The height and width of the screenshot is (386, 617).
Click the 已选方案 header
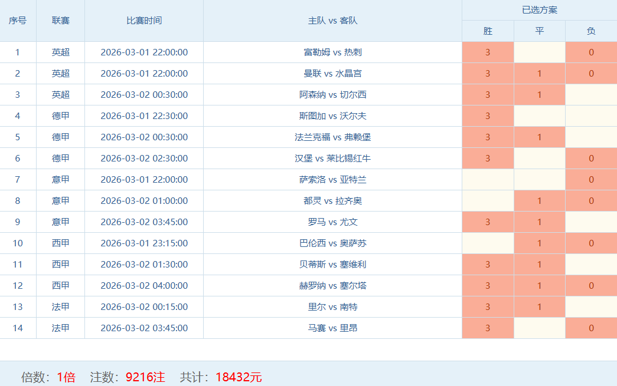[x=539, y=10]
